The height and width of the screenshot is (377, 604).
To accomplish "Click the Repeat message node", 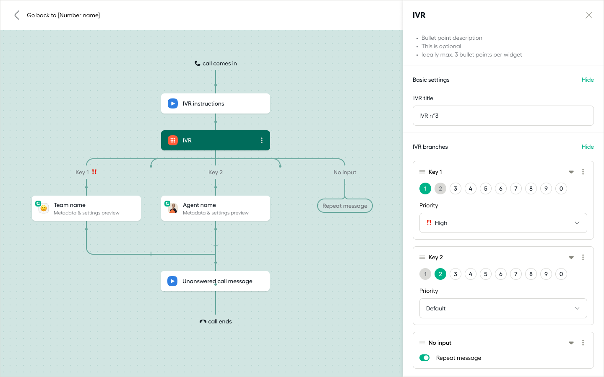I will tap(345, 206).
